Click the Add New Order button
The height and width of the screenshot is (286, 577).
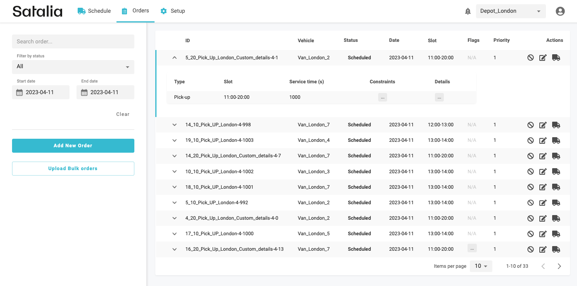[x=73, y=146]
